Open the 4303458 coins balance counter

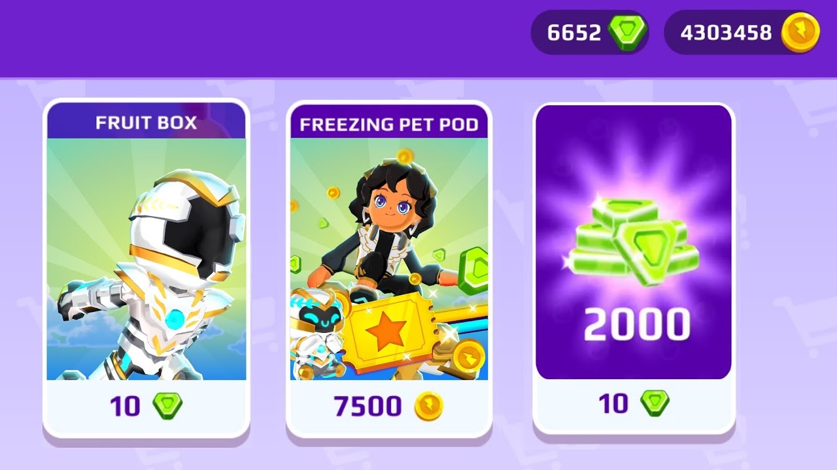pos(743,32)
